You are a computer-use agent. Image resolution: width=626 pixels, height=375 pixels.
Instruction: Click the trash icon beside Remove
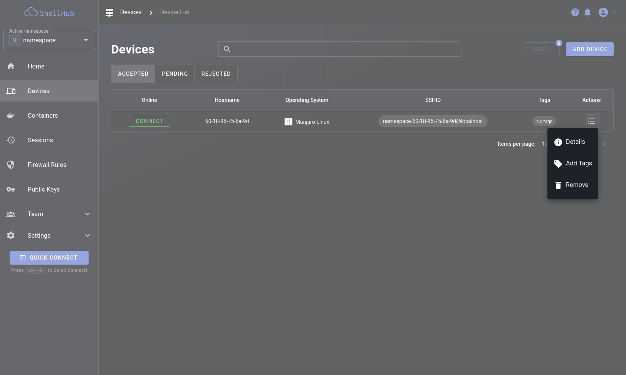558,185
